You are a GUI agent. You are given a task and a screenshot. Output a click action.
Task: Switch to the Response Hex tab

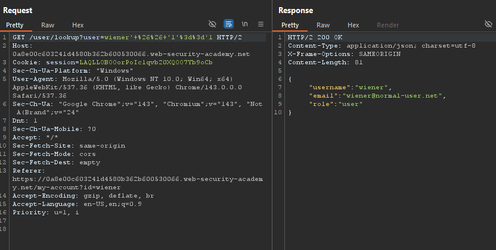[354, 25]
